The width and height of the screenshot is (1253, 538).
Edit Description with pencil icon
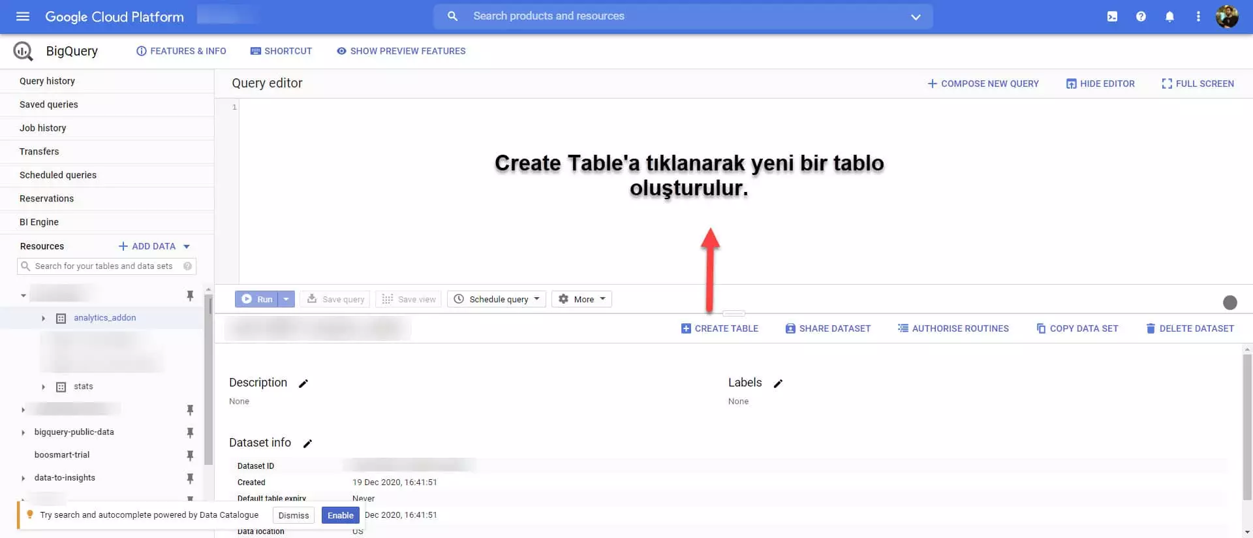point(303,383)
